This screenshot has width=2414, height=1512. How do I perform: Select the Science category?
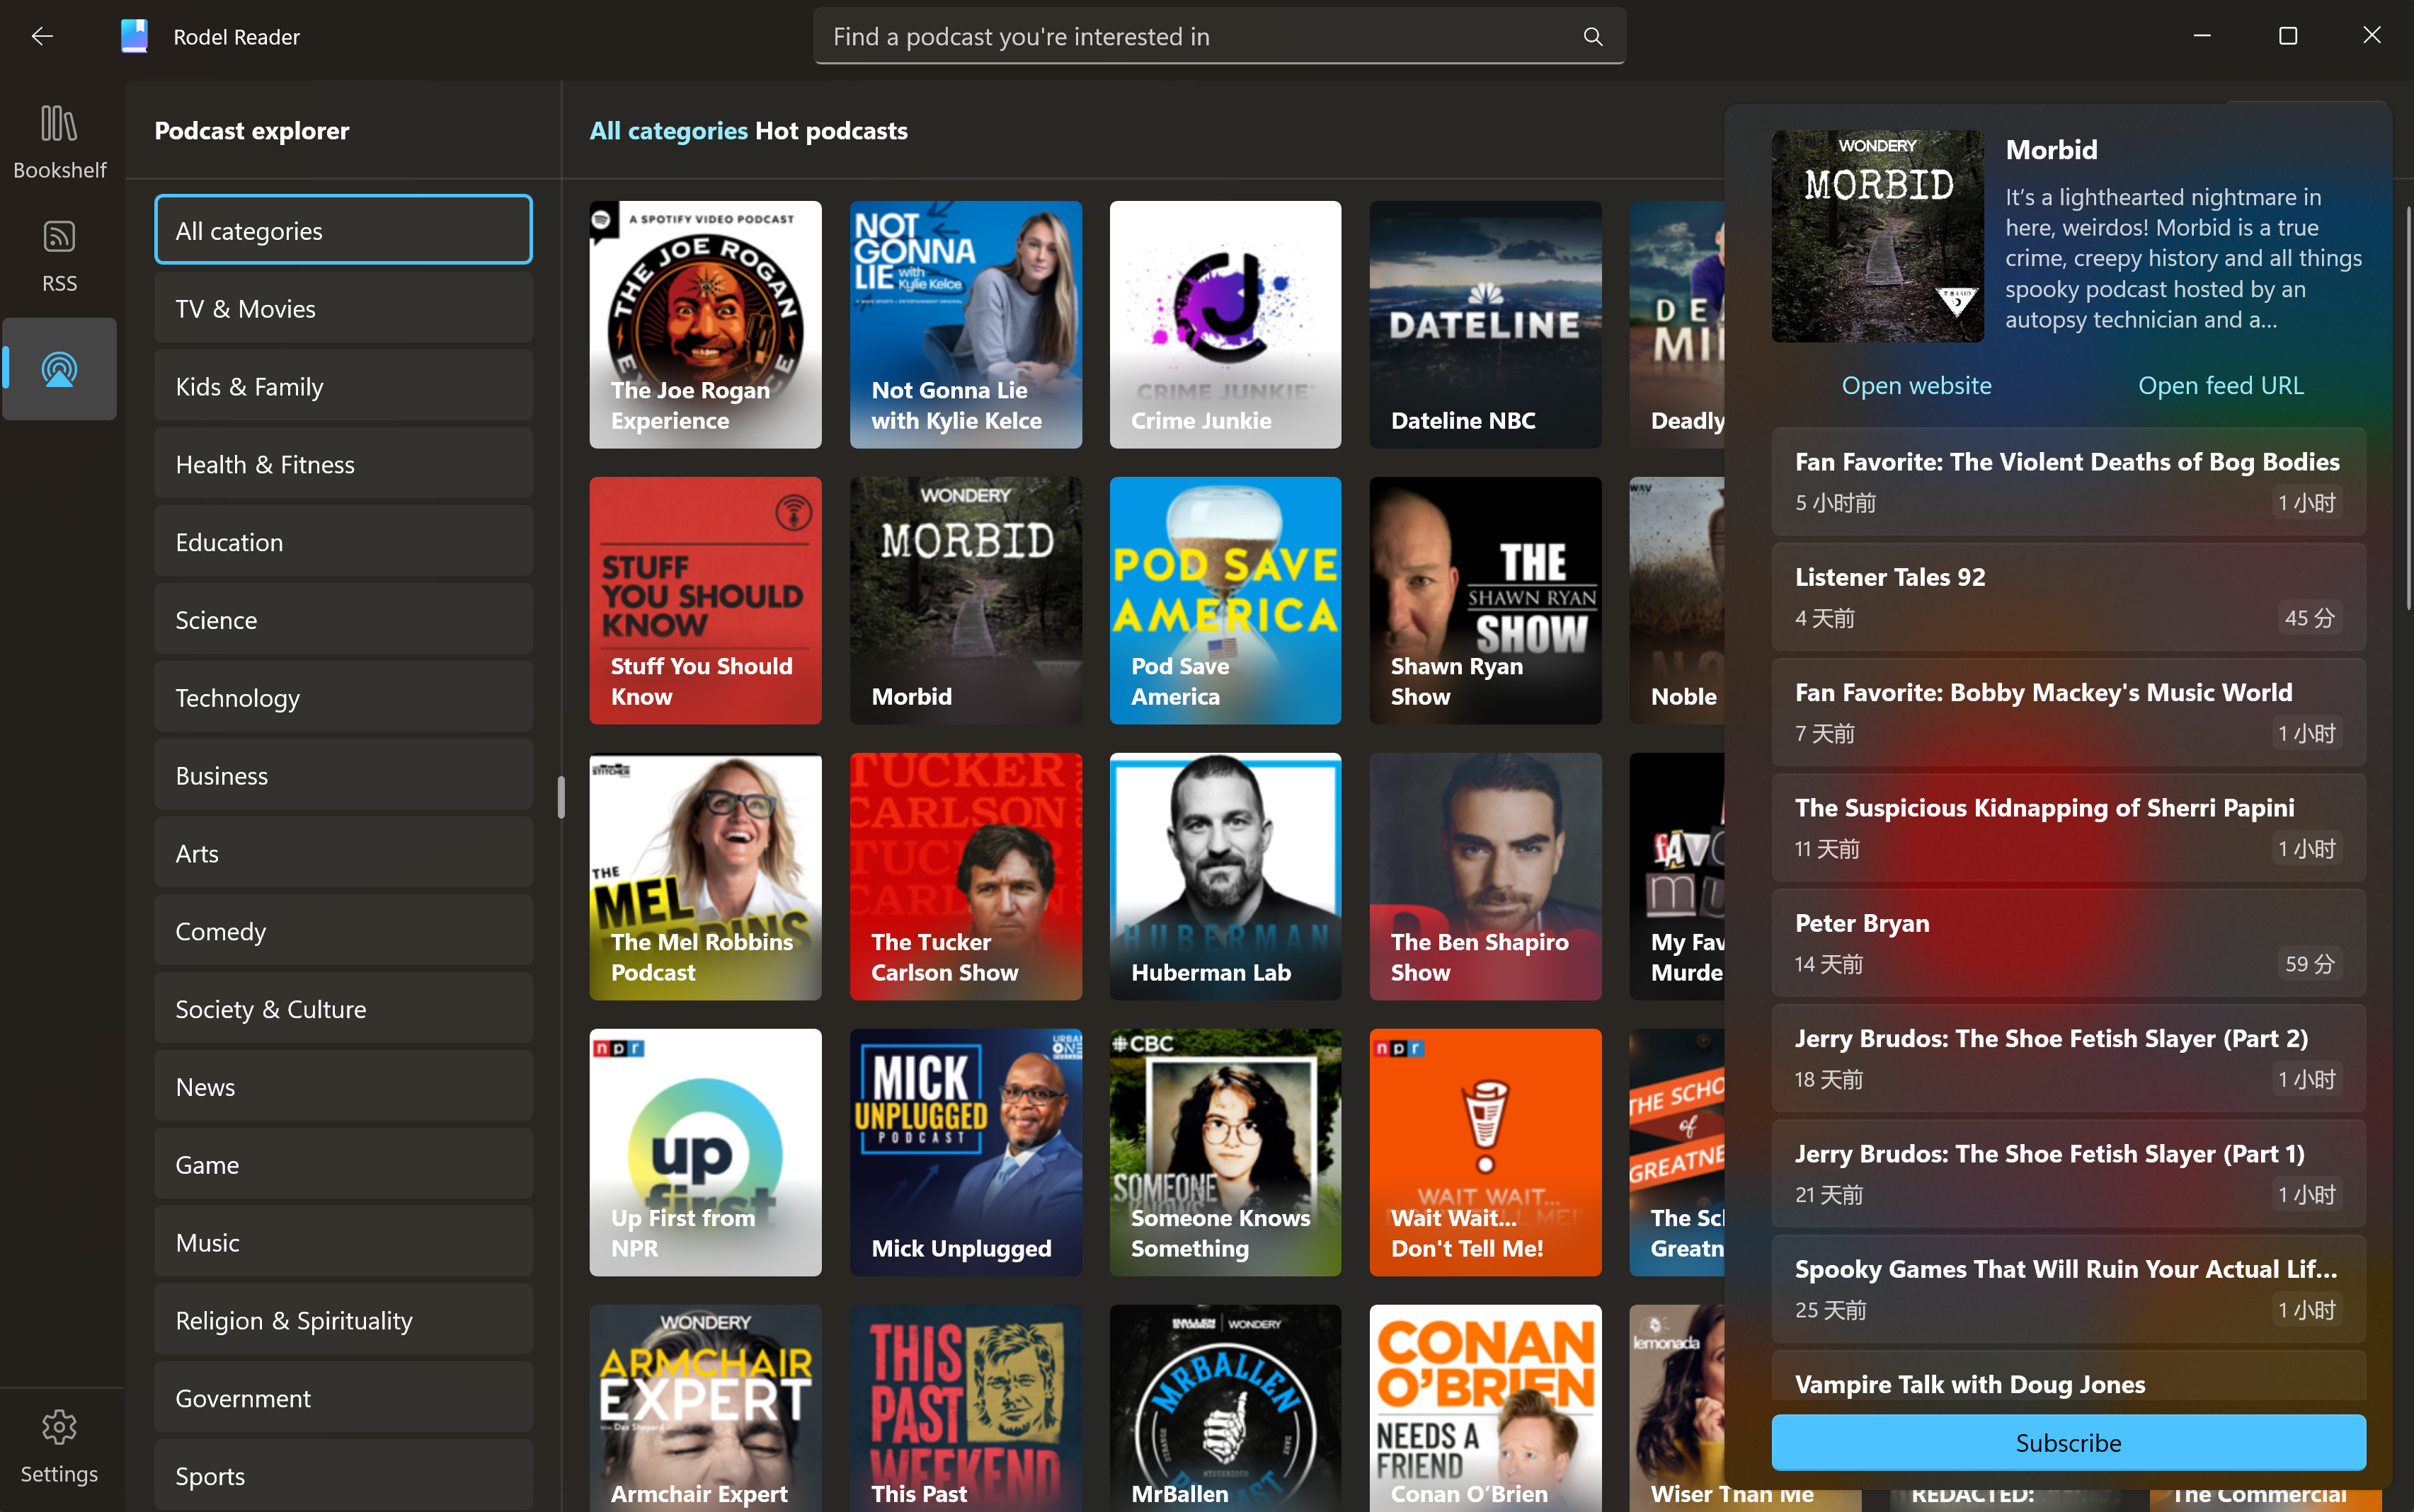click(x=343, y=620)
